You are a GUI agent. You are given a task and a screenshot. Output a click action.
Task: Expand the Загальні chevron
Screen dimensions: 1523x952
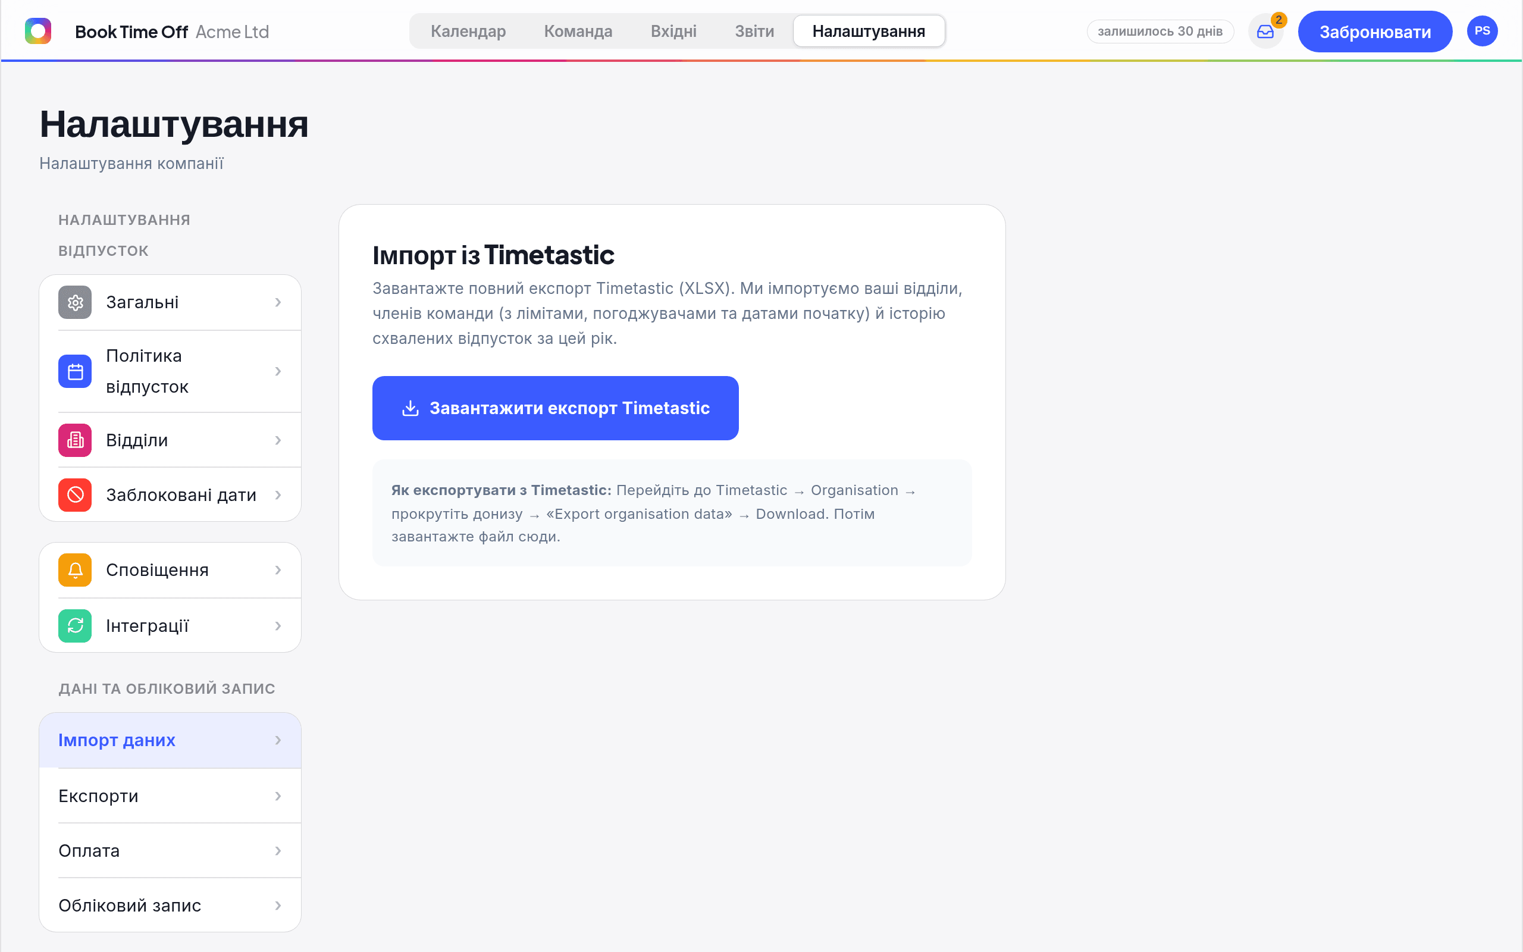tap(278, 303)
